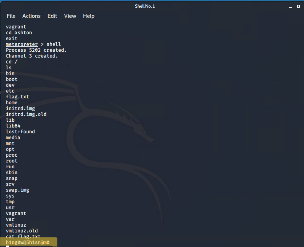Open the Actions menu

pyautogui.click(x=31, y=16)
